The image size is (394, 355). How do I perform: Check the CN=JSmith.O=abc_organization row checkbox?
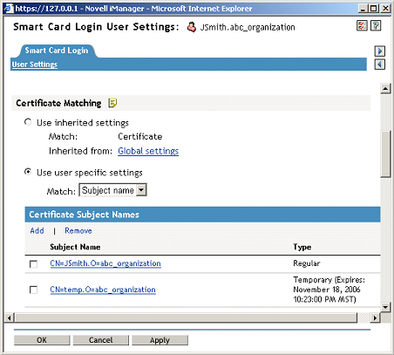(33, 264)
